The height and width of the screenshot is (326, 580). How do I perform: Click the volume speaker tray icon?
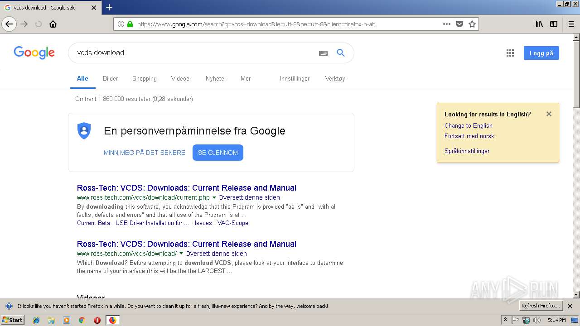coord(537,320)
